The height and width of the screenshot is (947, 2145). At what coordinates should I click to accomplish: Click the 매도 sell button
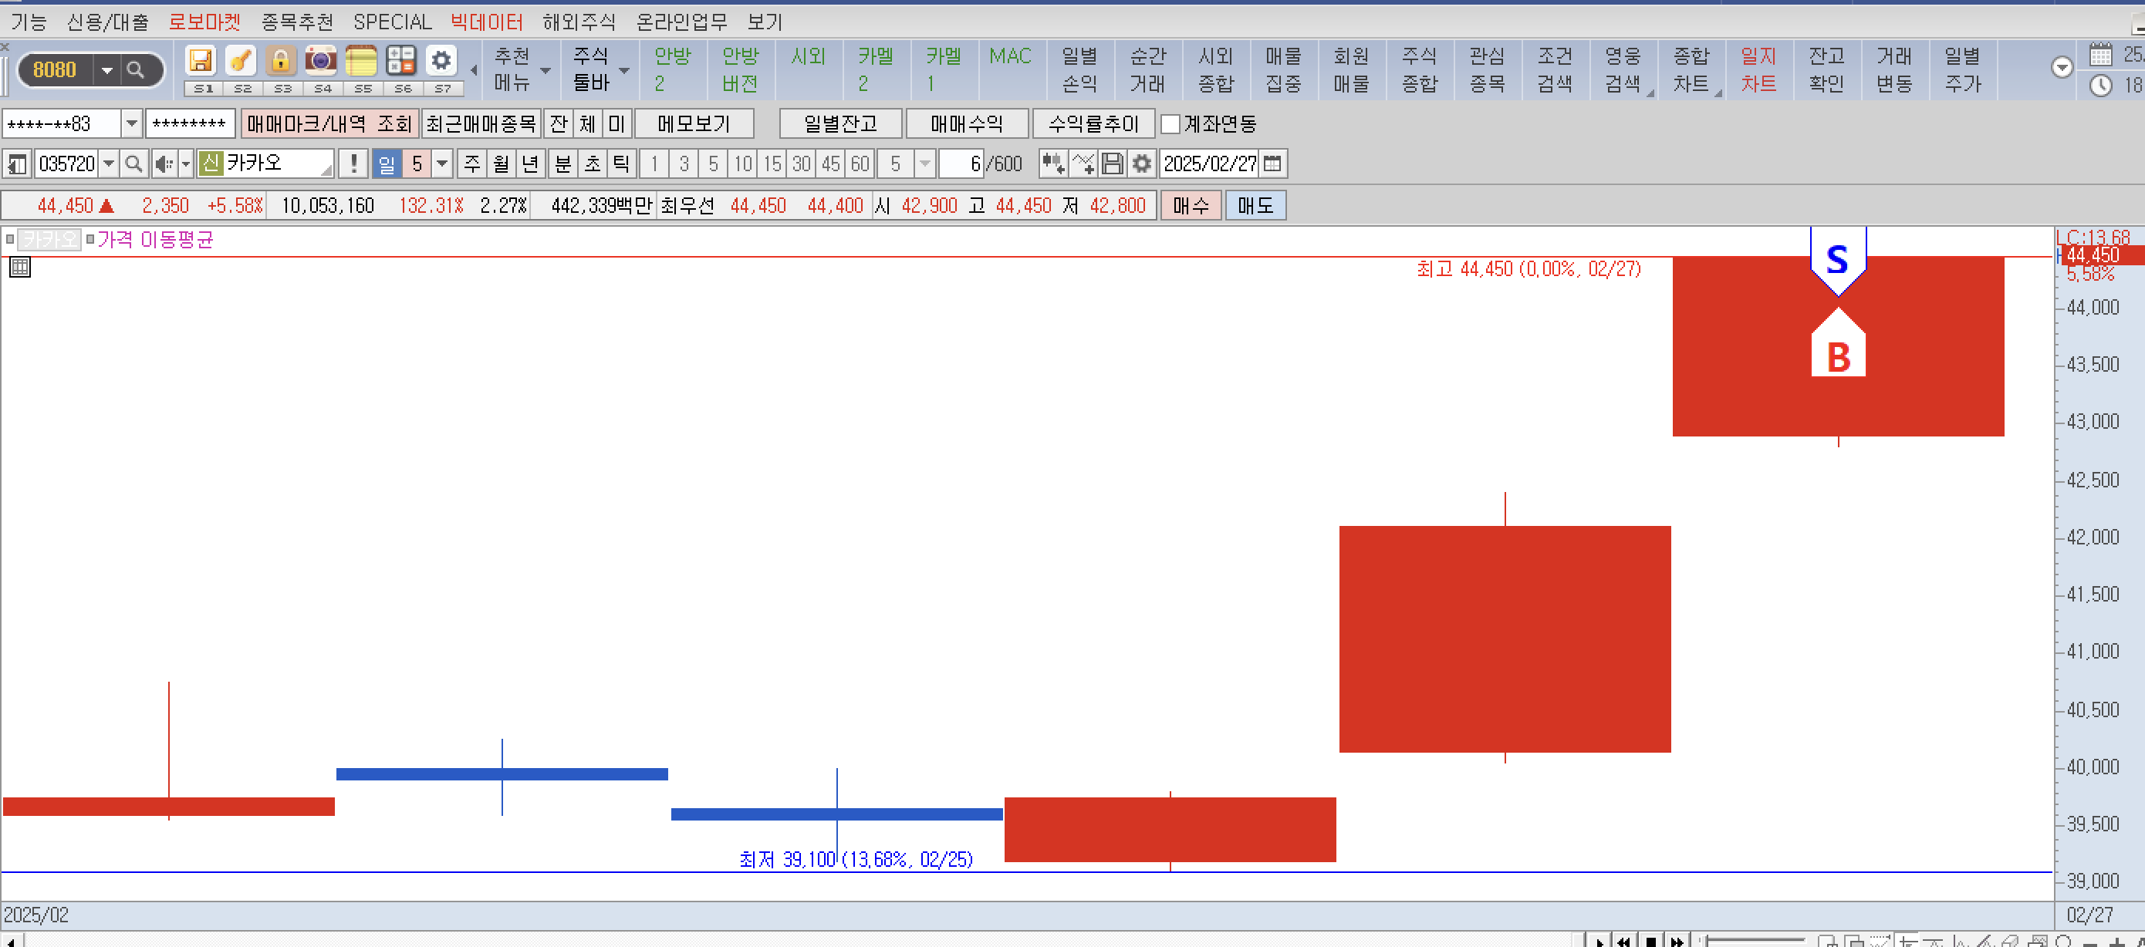[1255, 206]
